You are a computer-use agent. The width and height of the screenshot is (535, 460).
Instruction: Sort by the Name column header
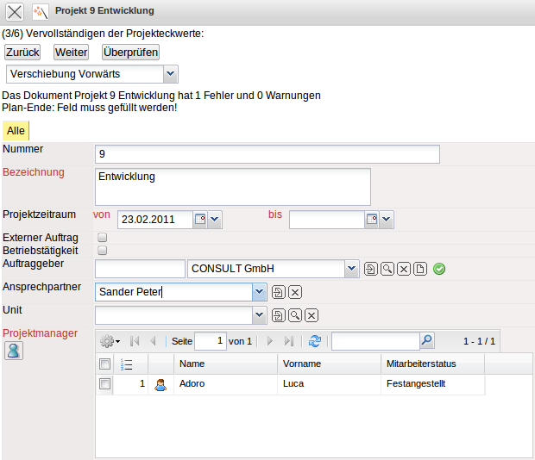(226, 364)
